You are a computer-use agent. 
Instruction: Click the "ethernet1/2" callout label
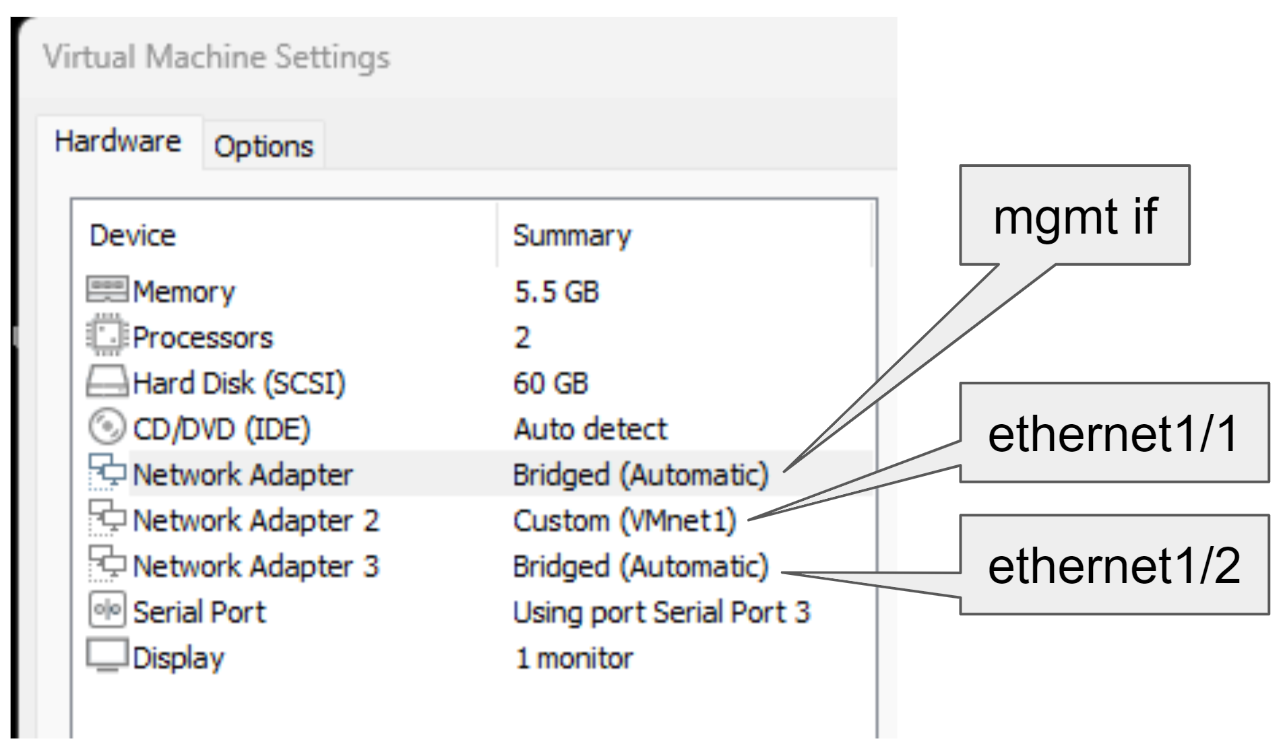[1114, 565]
